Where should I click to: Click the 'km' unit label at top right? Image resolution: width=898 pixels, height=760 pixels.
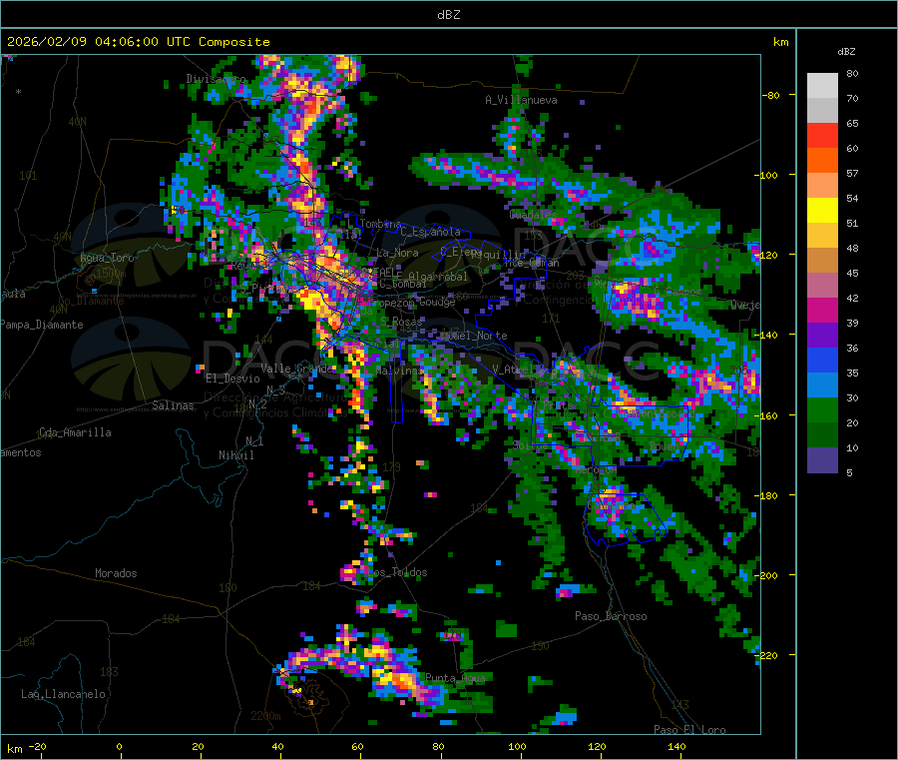[x=780, y=42]
